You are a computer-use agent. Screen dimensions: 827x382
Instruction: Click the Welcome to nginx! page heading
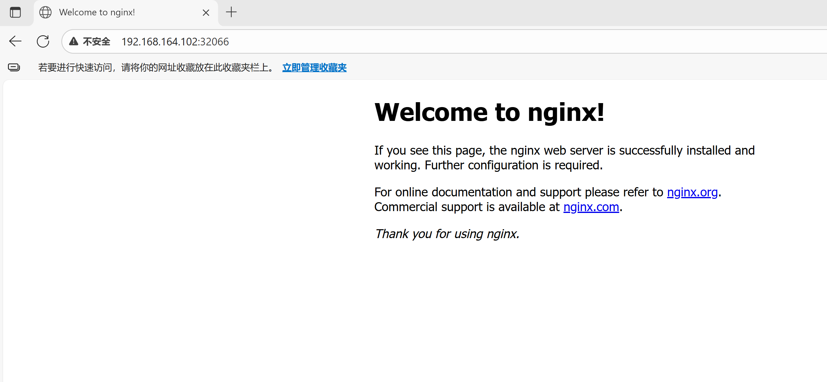(489, 112)
